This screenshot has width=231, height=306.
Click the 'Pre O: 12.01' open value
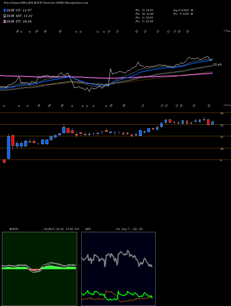(x=145, y=10)
